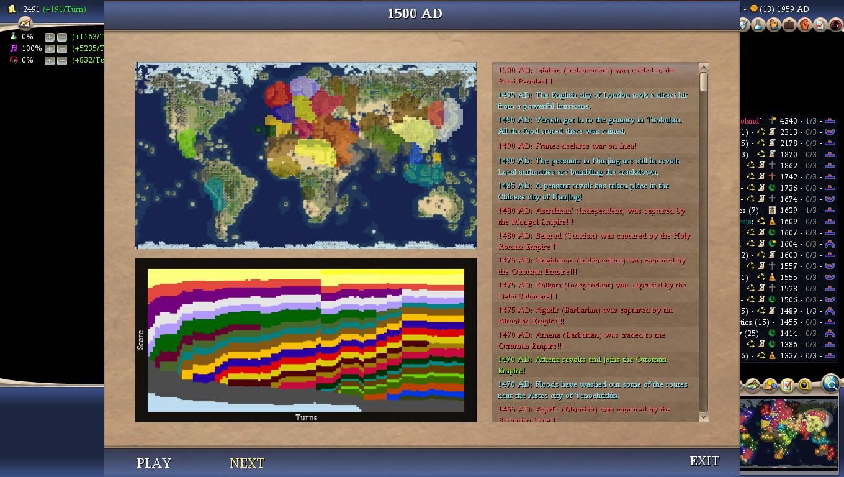This screenshot has width=844, height=477.
Task: Select scoreboard row with score 1455
Action: click(x=788, y=322)
